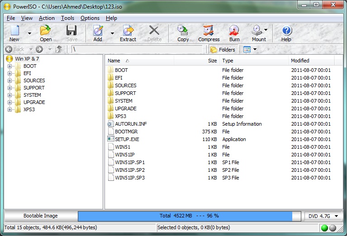Viewport: 347px width, 236px height.
Task: Click the green status indicator light
Action: (x=324, y=228)
